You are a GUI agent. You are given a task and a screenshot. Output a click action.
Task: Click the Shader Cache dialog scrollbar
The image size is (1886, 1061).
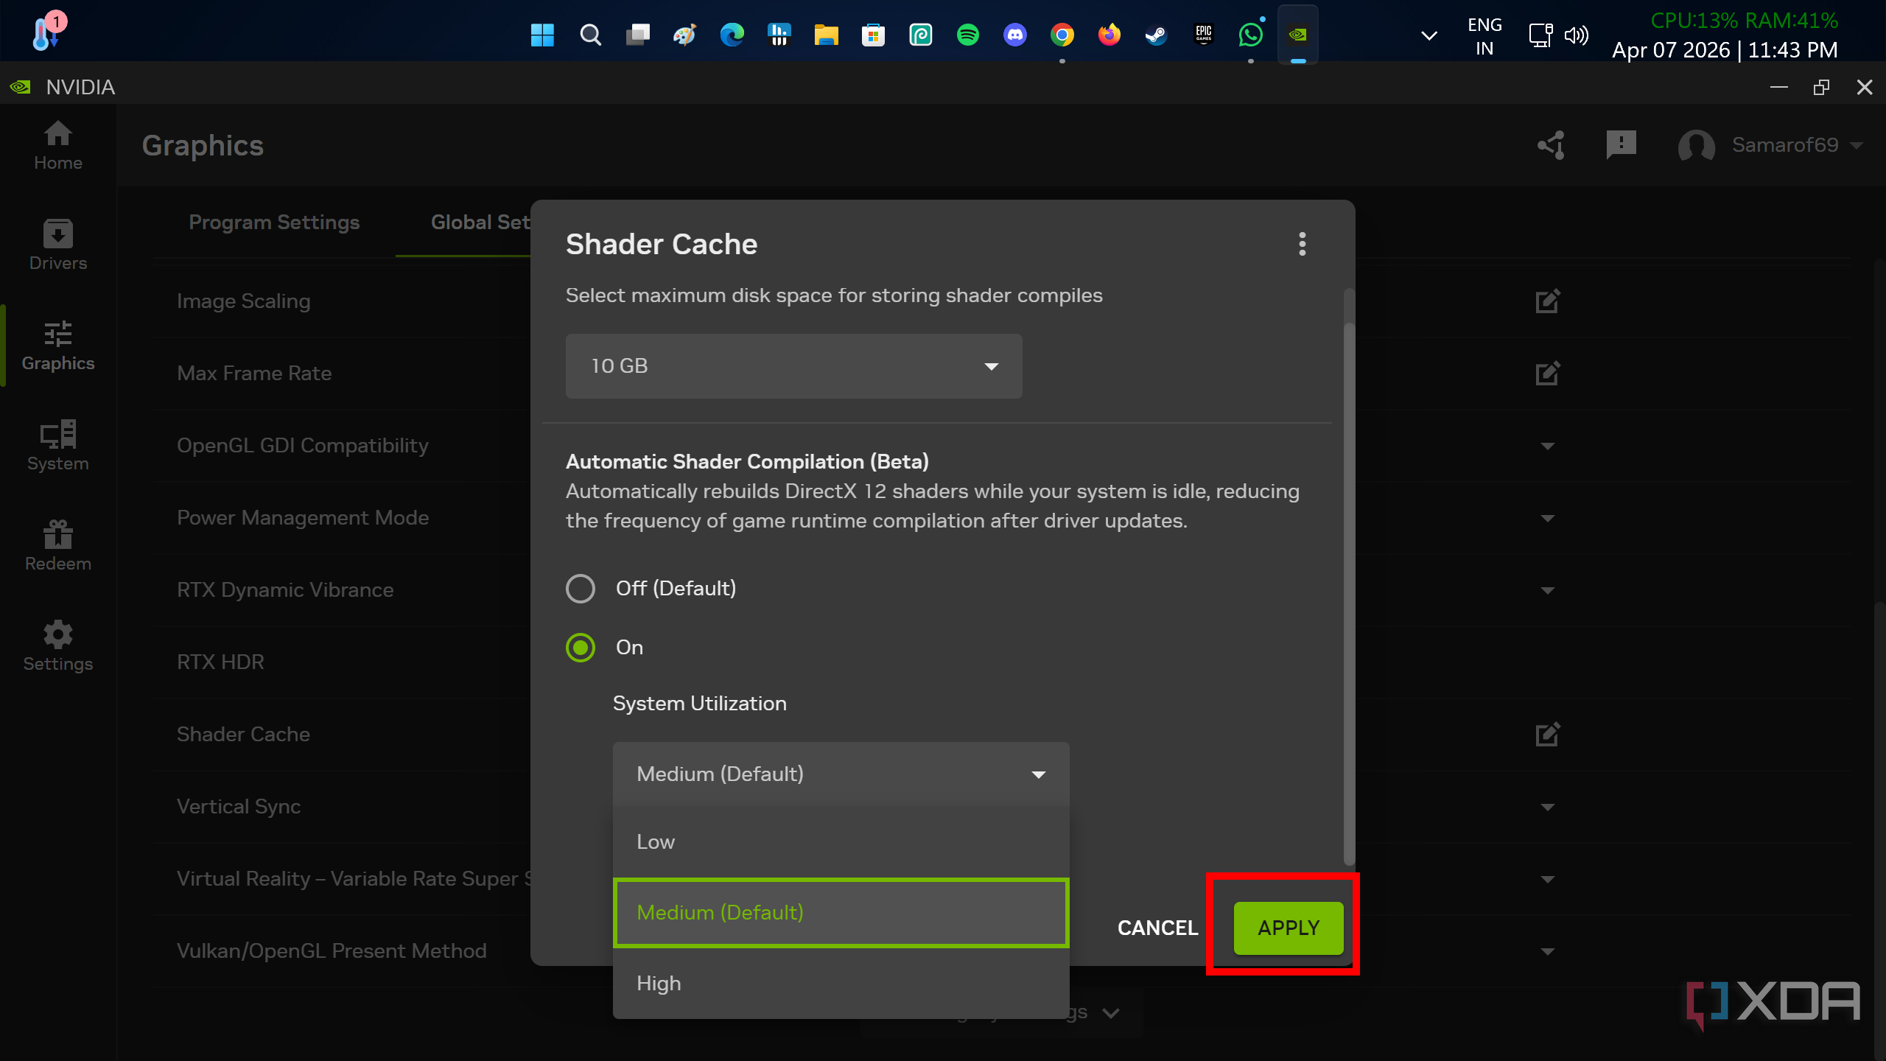[1349, 593]
